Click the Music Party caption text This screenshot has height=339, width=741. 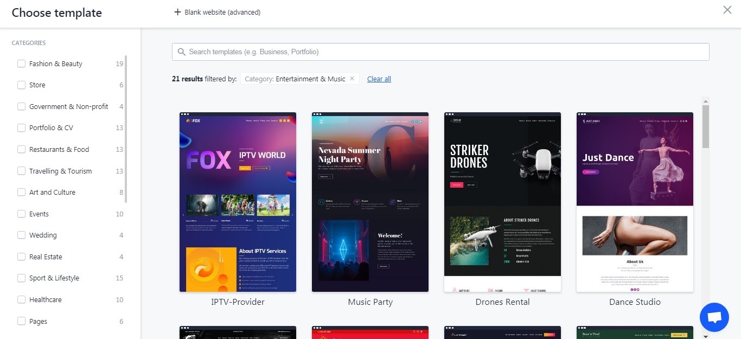370,302
